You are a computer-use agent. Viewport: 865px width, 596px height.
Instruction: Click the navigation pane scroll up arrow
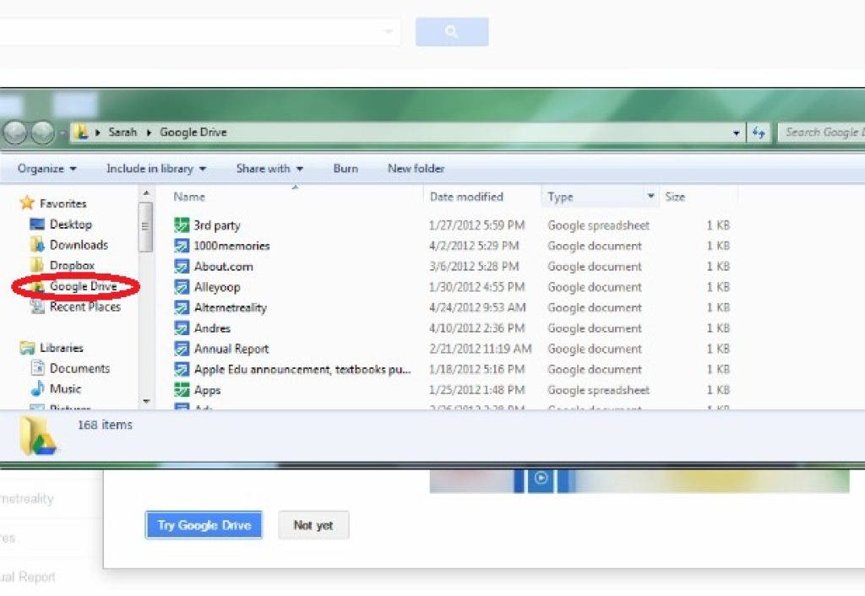[146, 193]
